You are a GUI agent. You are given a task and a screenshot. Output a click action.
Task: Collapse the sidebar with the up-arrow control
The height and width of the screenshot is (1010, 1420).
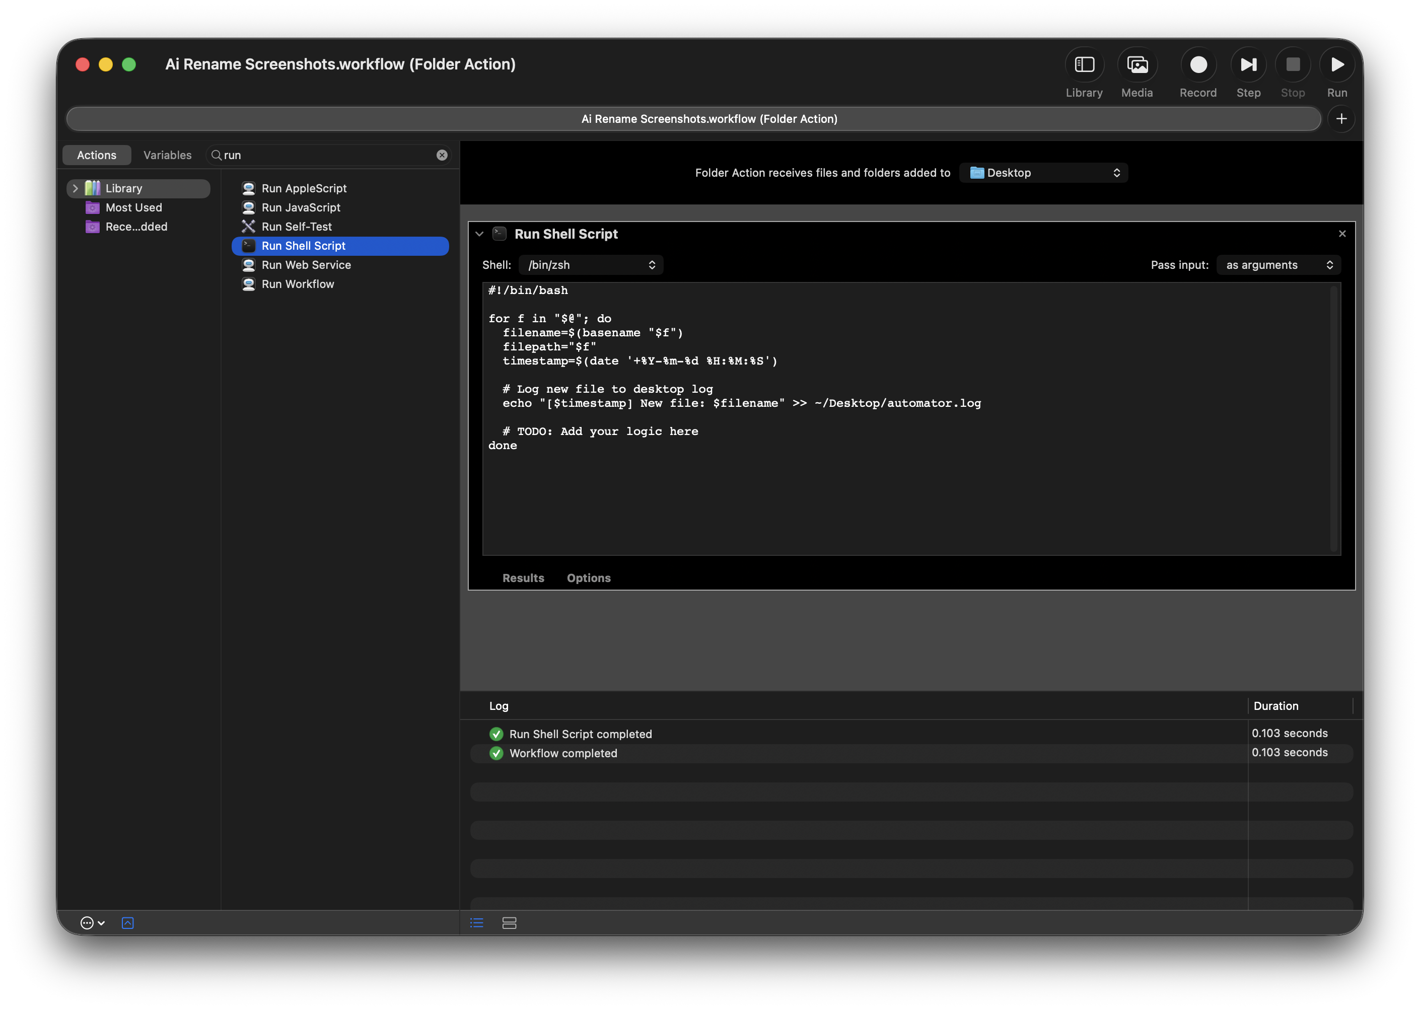tap(127, 923)
